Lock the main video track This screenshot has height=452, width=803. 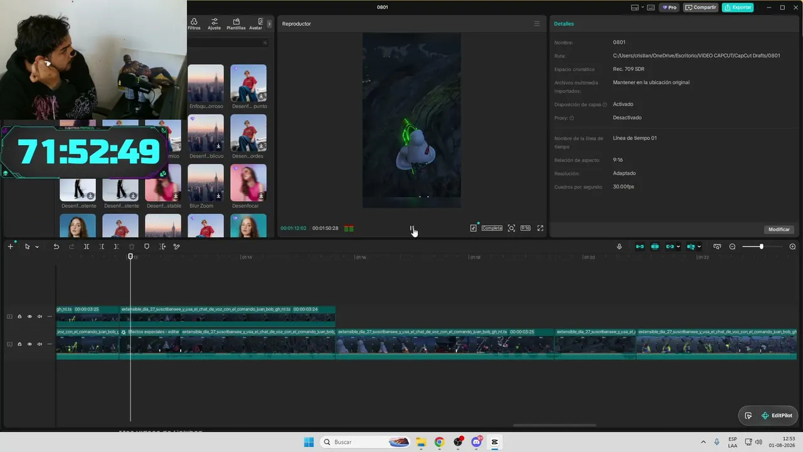point(19,344)
